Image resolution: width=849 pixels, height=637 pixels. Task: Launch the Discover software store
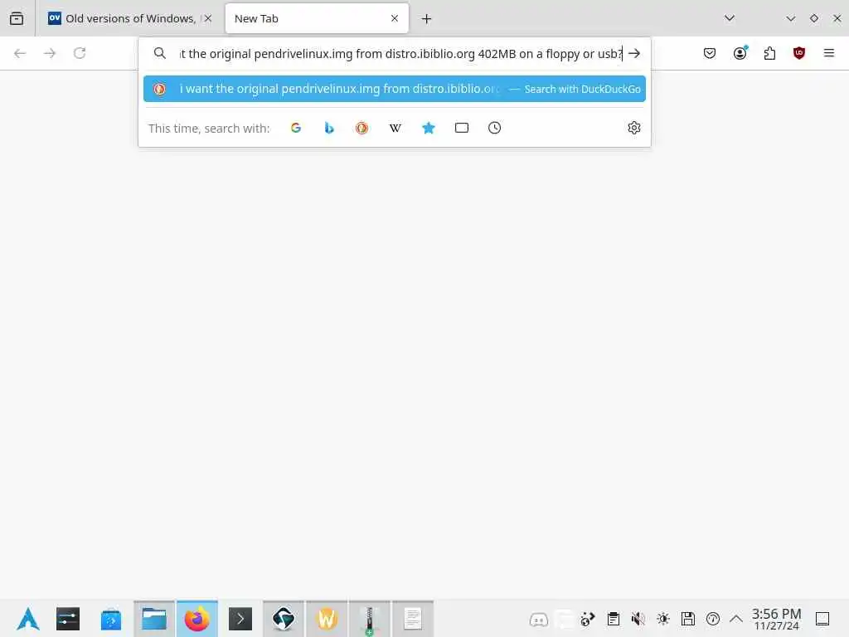pos(110,619)
